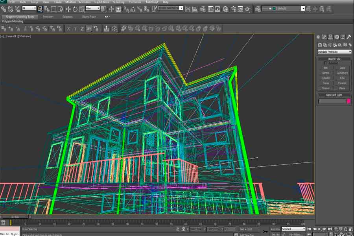Enable the AutoGrid checkbox

click(324, 63)
